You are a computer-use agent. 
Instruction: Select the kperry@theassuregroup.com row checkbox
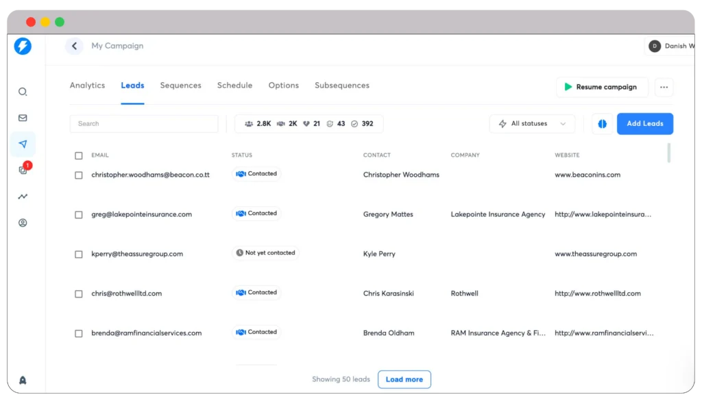(78, 254)
